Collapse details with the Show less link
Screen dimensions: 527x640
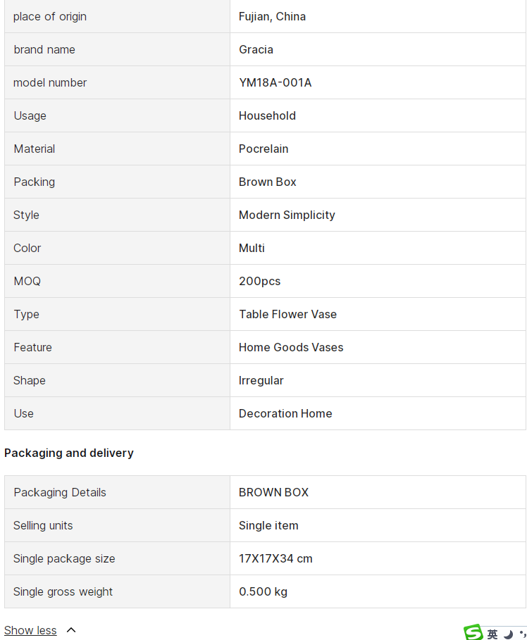(x=30, y=630)
